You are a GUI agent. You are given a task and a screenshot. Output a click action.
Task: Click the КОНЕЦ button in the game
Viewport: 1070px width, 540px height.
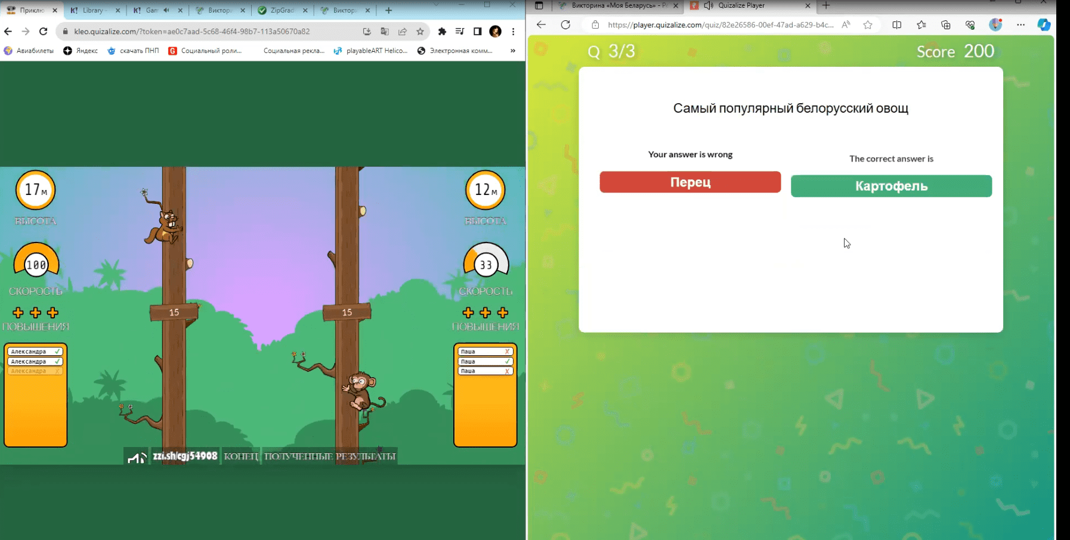coord(241,457)
